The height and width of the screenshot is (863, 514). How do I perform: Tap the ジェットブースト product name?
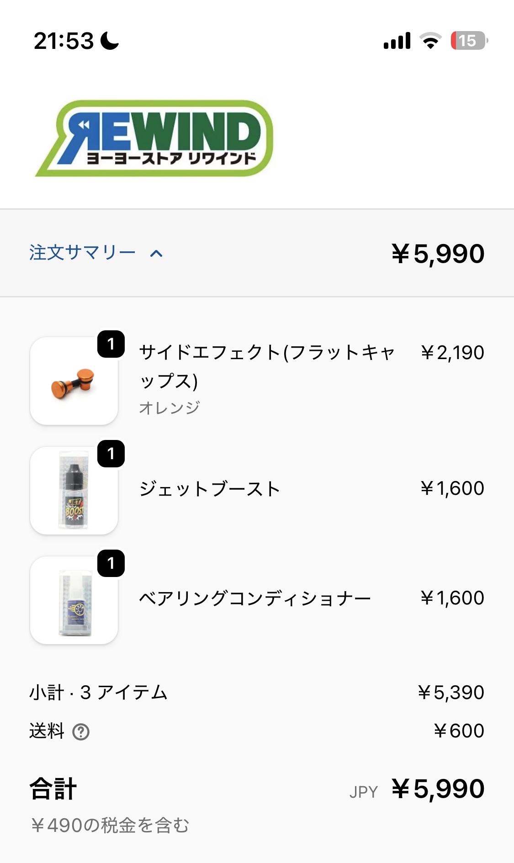point(210,489)
